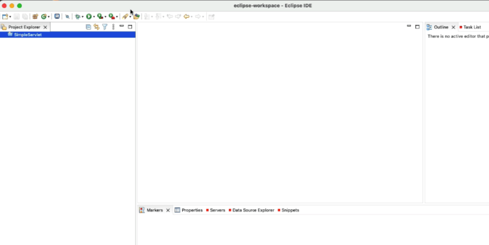
Task: Open the Forward history dropdown arrow
Action: coord(203,17)
